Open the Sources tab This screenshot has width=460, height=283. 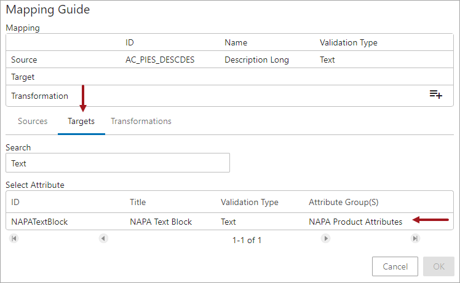point(33,122)
